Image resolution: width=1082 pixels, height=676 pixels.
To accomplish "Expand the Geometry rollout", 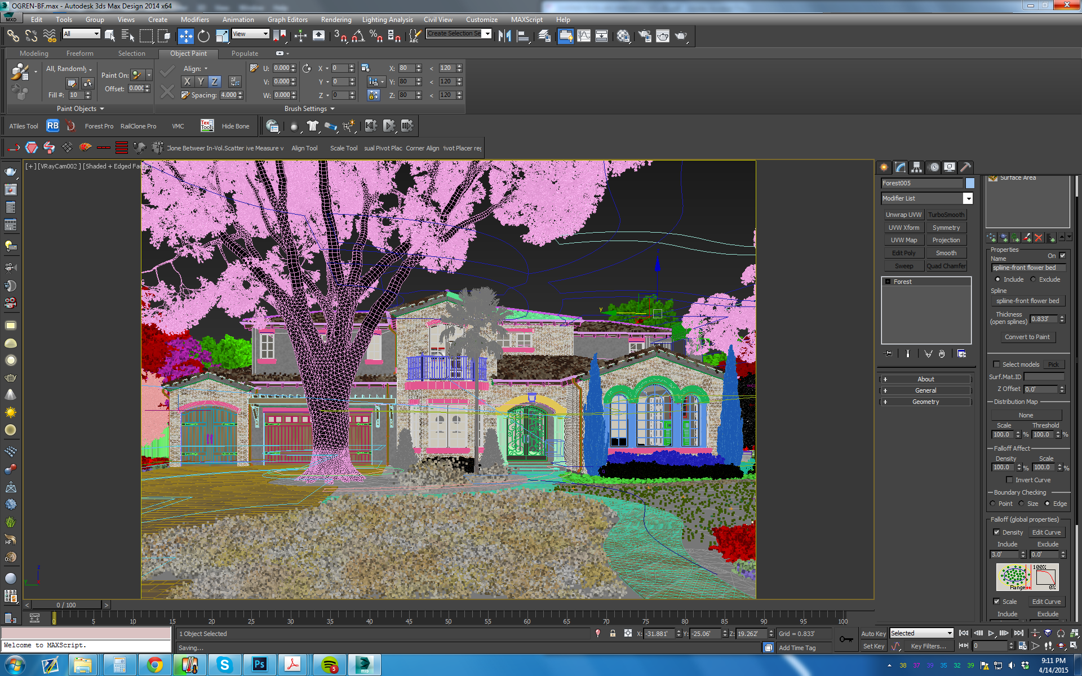I will pos(925,402).
